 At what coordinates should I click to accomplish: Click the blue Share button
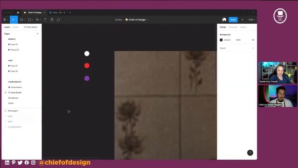(x=233, y=20)
